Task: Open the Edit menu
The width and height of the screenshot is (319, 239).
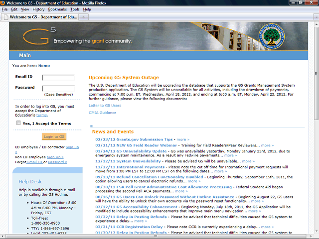Action: point(14,9)
